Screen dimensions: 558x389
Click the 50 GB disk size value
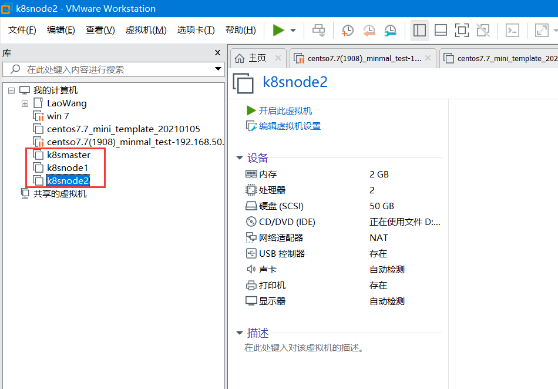[381, 206]
